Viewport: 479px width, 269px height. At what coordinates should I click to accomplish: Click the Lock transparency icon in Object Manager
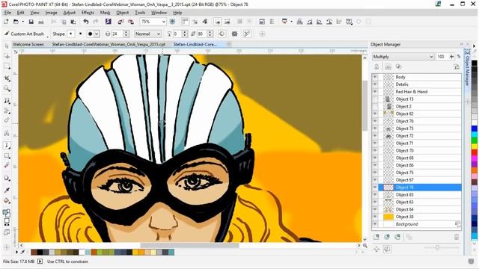point(376,67)
